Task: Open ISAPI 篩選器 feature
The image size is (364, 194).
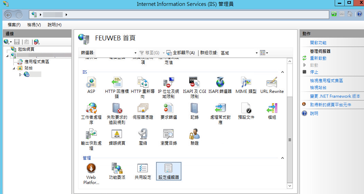Action: click(220, 85)
